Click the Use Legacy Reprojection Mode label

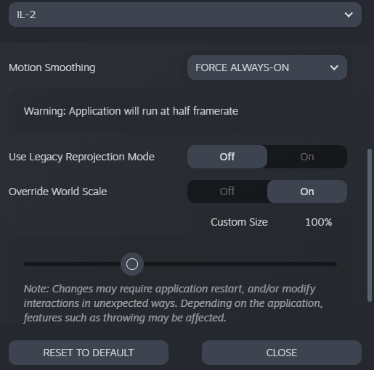coord(81,157)
